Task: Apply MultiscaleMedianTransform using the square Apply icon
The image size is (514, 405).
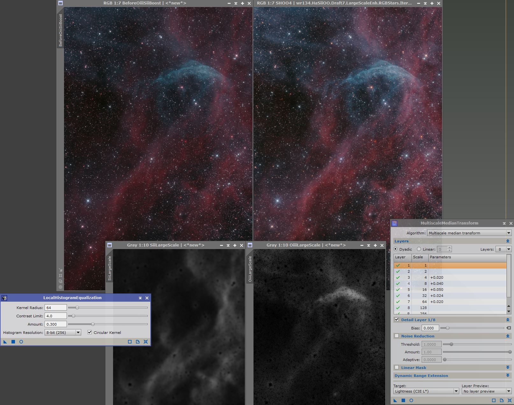Action: [403, 400]
